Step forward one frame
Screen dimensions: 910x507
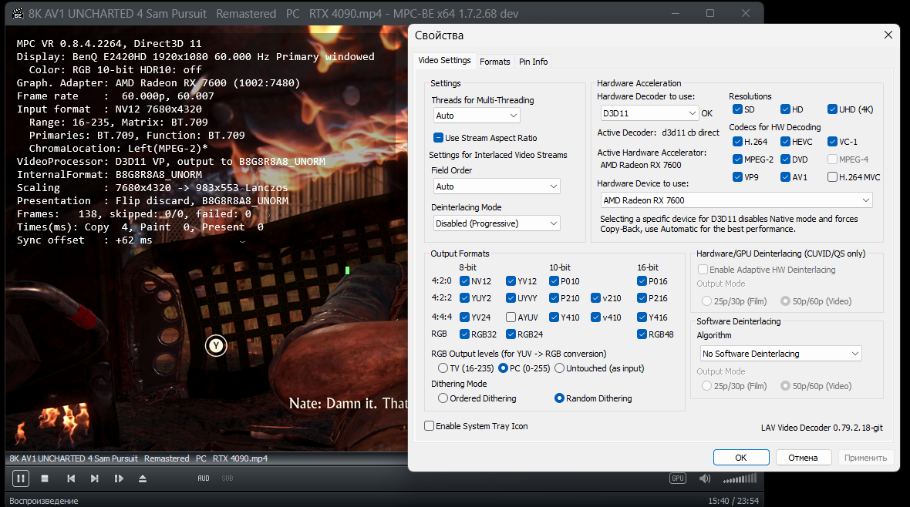coord(119,478)
